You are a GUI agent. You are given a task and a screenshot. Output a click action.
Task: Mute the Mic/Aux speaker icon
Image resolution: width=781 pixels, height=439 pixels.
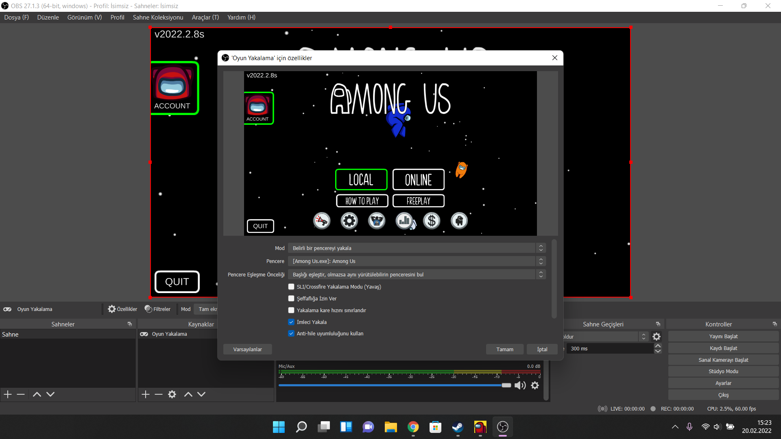coord(520,385)
